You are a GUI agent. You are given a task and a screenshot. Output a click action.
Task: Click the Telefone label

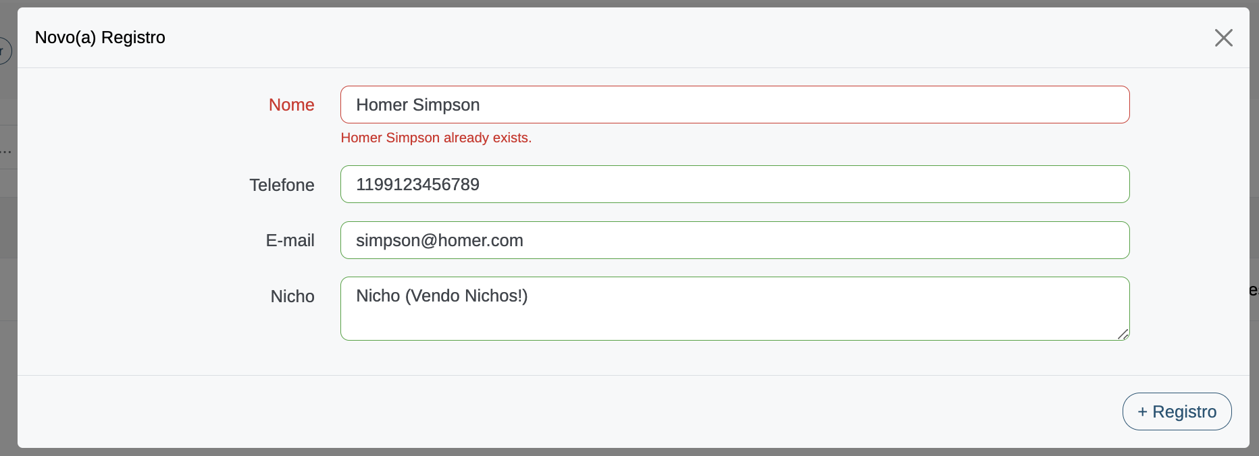(x=282, y=185)
